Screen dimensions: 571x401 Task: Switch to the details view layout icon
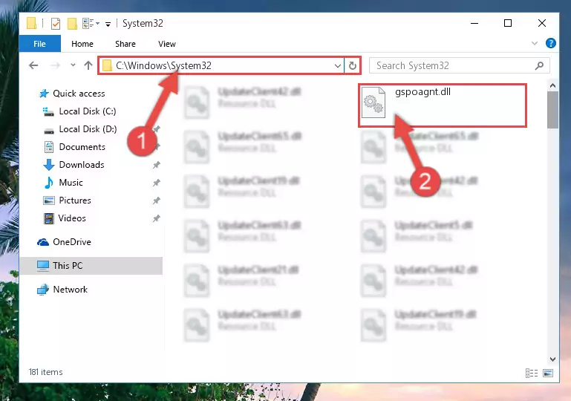(x=532, y=373)
